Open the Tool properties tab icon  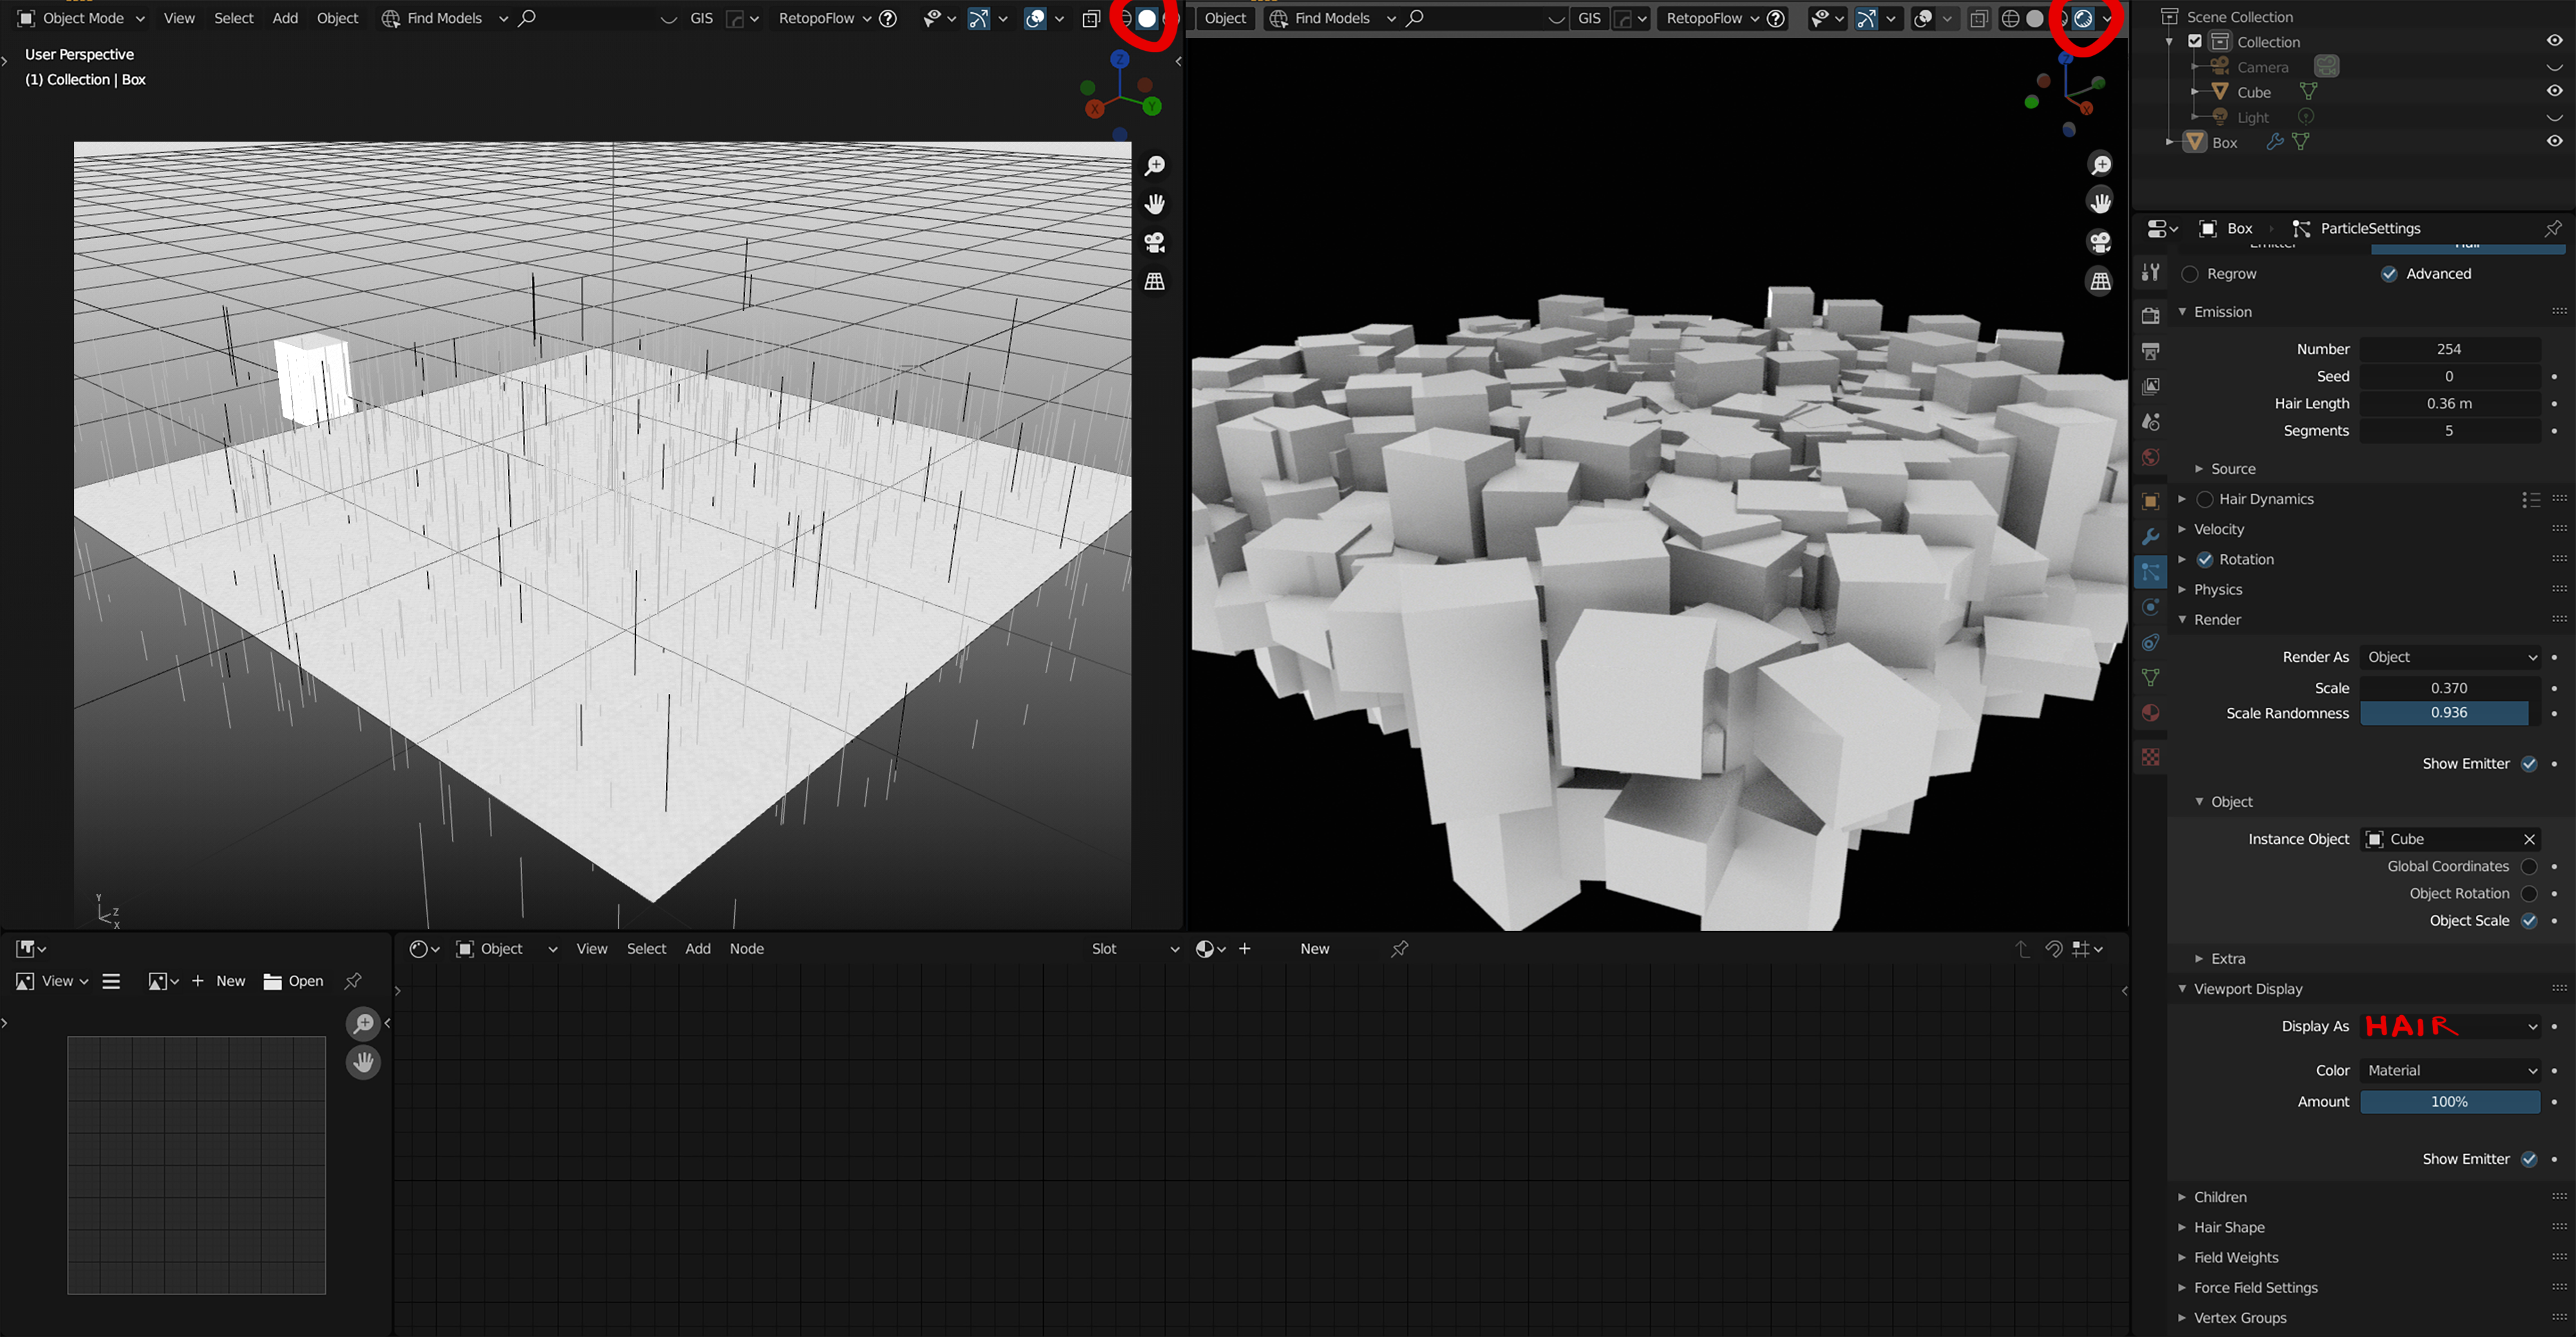2150,273
